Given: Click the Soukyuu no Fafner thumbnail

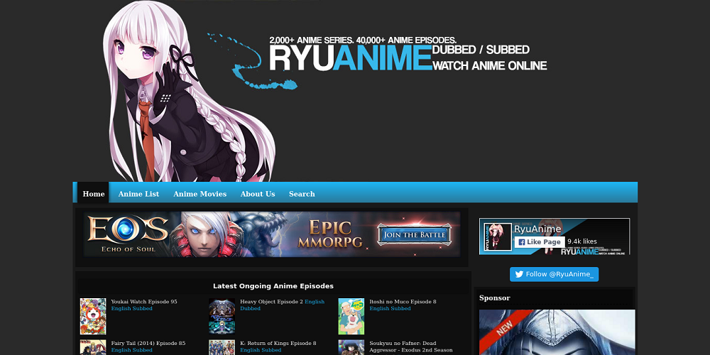Looking at the screenshot, I should (x=351, y=347).
